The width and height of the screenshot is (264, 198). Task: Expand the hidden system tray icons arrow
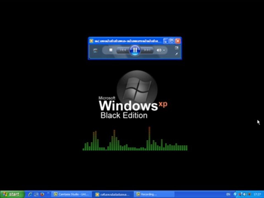tap(235, 194)
